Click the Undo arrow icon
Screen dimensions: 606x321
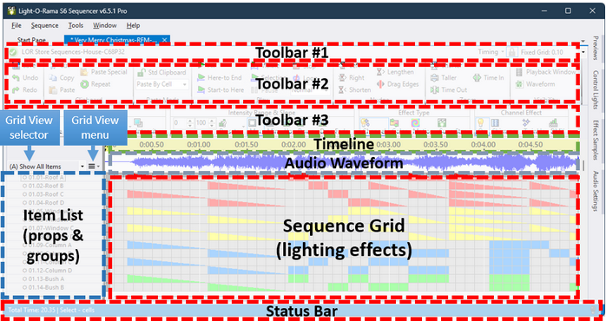click(x=16, y=77)
